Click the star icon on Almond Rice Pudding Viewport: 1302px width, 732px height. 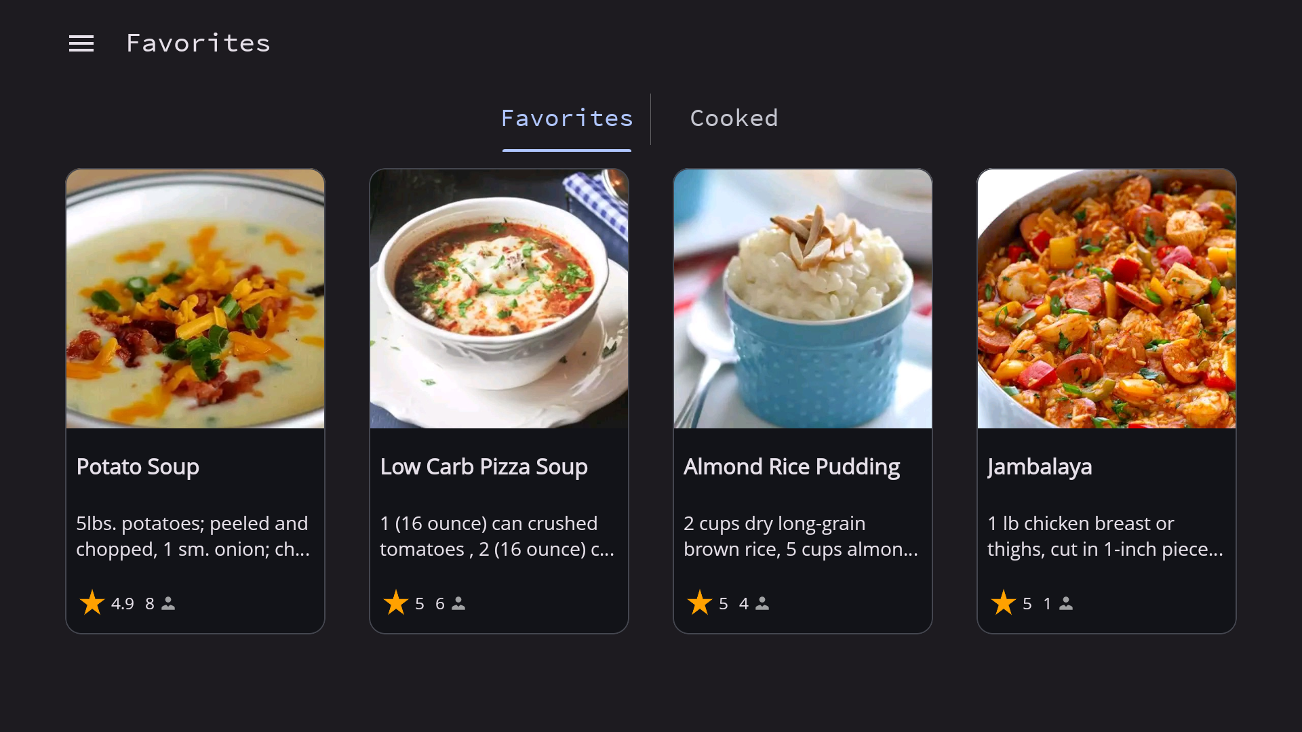coord(699,603)
